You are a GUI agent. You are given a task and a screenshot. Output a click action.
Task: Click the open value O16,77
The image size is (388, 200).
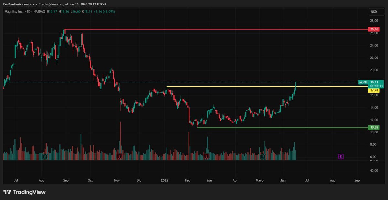52,11
